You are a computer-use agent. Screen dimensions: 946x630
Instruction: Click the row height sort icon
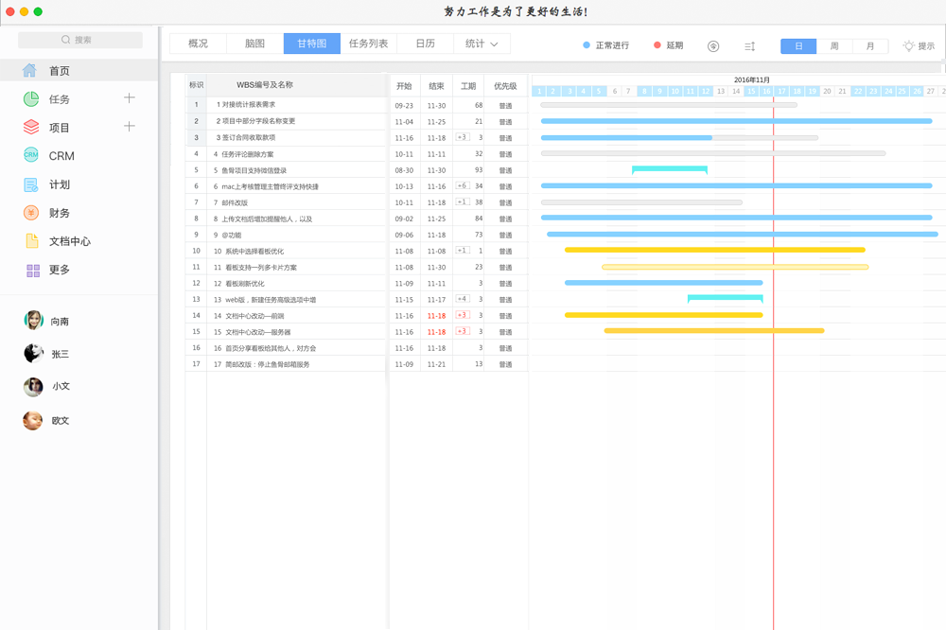(x=749, y=45)
